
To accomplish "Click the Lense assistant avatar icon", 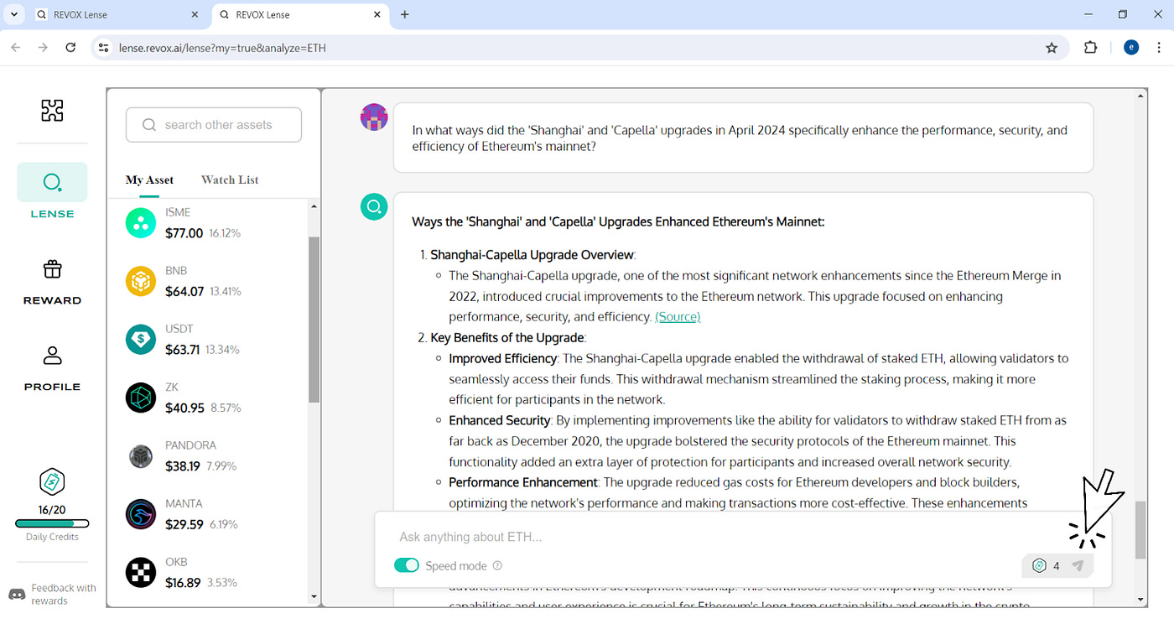I will pos(374,206).
